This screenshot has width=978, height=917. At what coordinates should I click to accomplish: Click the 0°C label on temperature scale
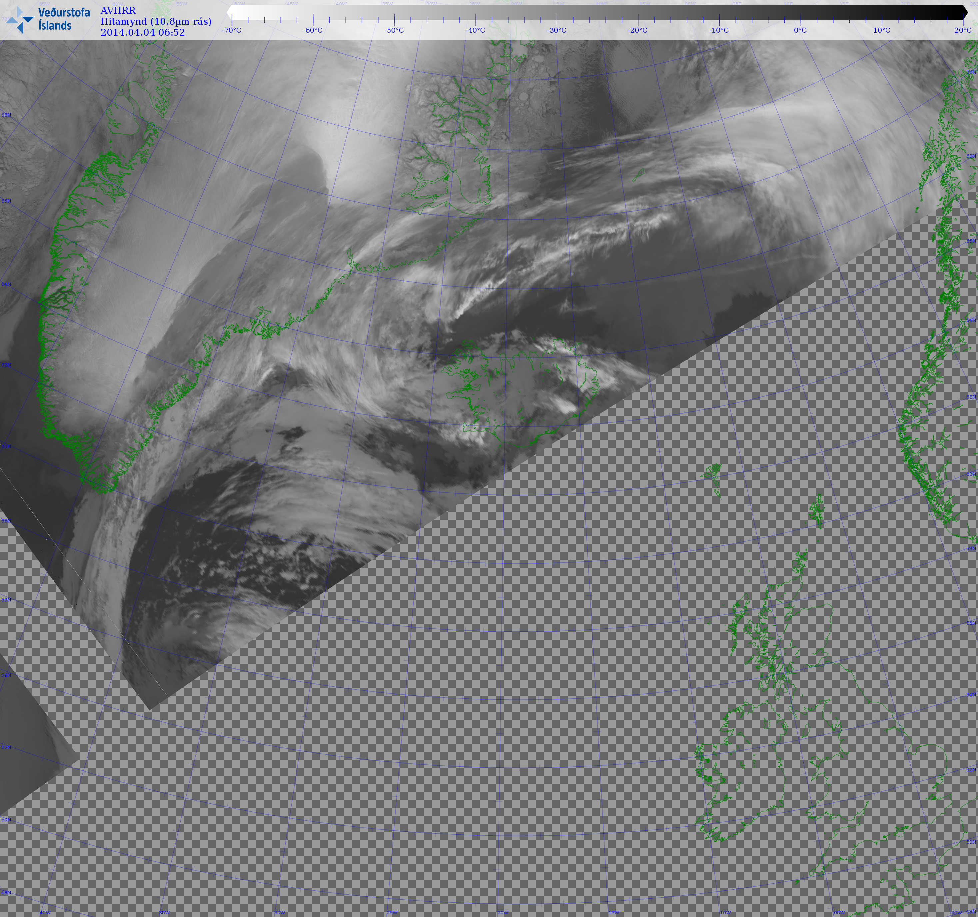pyautogui.click(x=800, y=30)
